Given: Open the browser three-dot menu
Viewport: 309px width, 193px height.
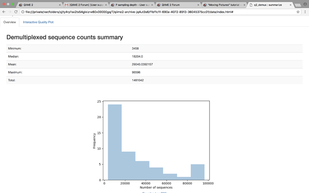Looking at the screenshot, I should point(305,12).
